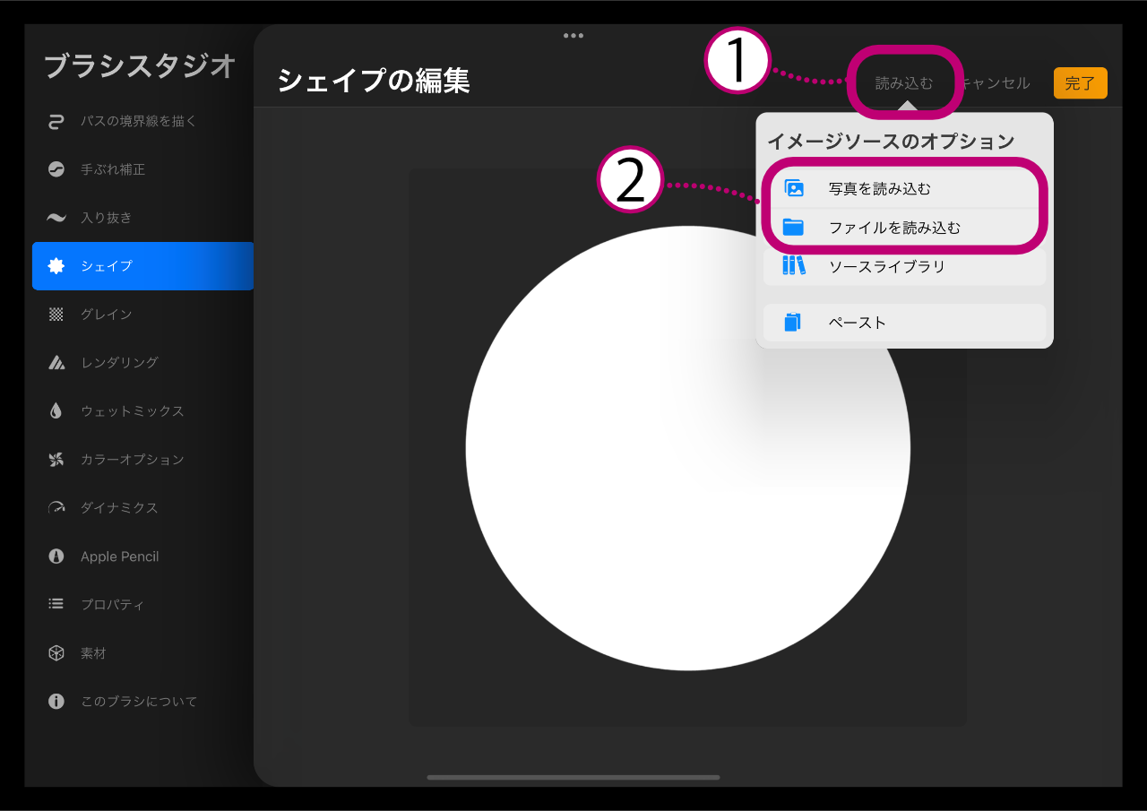Select the プロパティ section
Image resolution: width=1147 pixels, height=811 pixels.
pyautogui.click(x=142, y=605)
